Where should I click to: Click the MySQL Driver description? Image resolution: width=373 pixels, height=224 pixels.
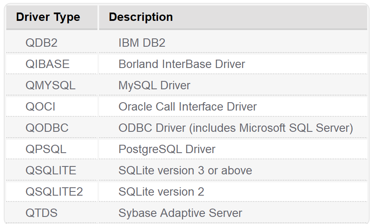(154, 86)
